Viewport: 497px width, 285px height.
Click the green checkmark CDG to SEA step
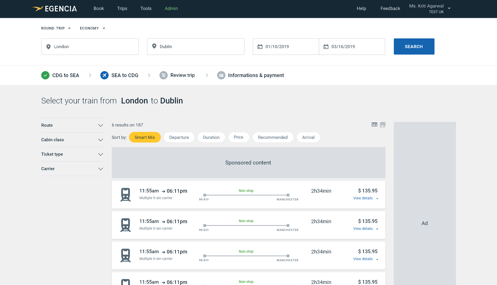[45, 75]
